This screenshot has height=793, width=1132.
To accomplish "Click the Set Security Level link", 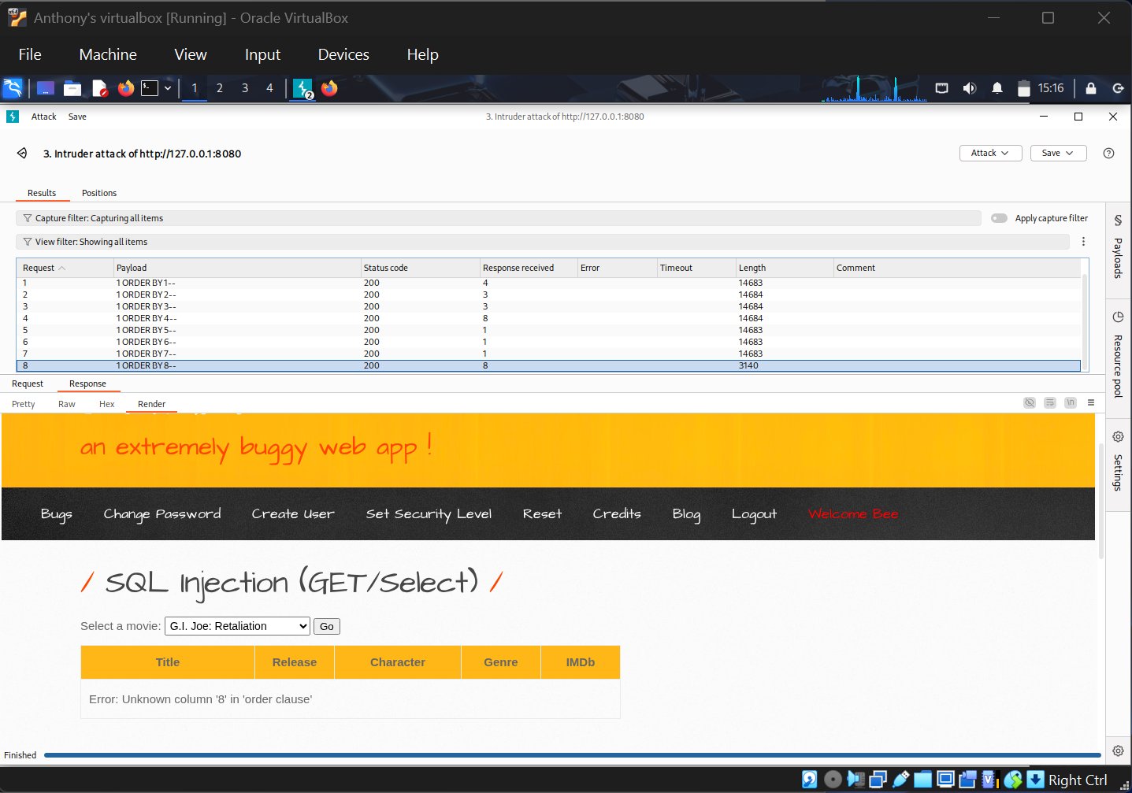I will 429,513.
